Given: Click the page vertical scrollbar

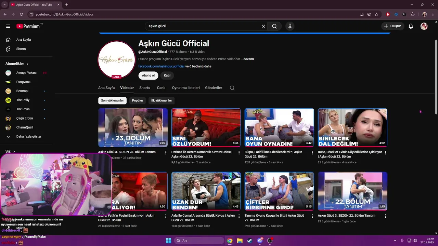Looking at the screenshot, I should click(436, 77).
